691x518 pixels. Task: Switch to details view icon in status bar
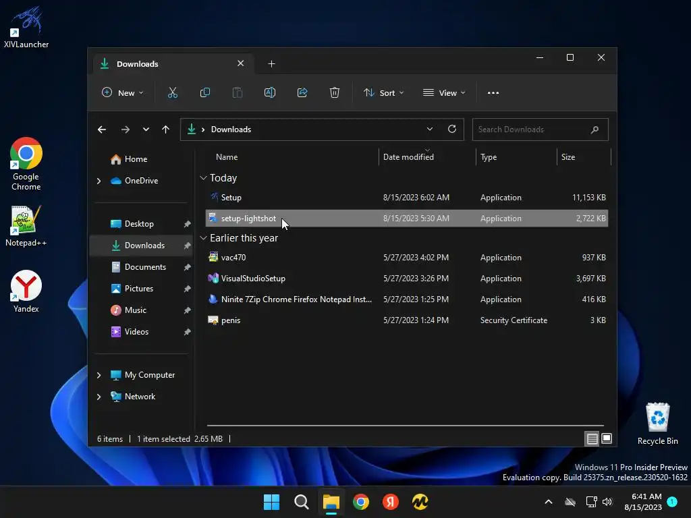coord(592,438)
